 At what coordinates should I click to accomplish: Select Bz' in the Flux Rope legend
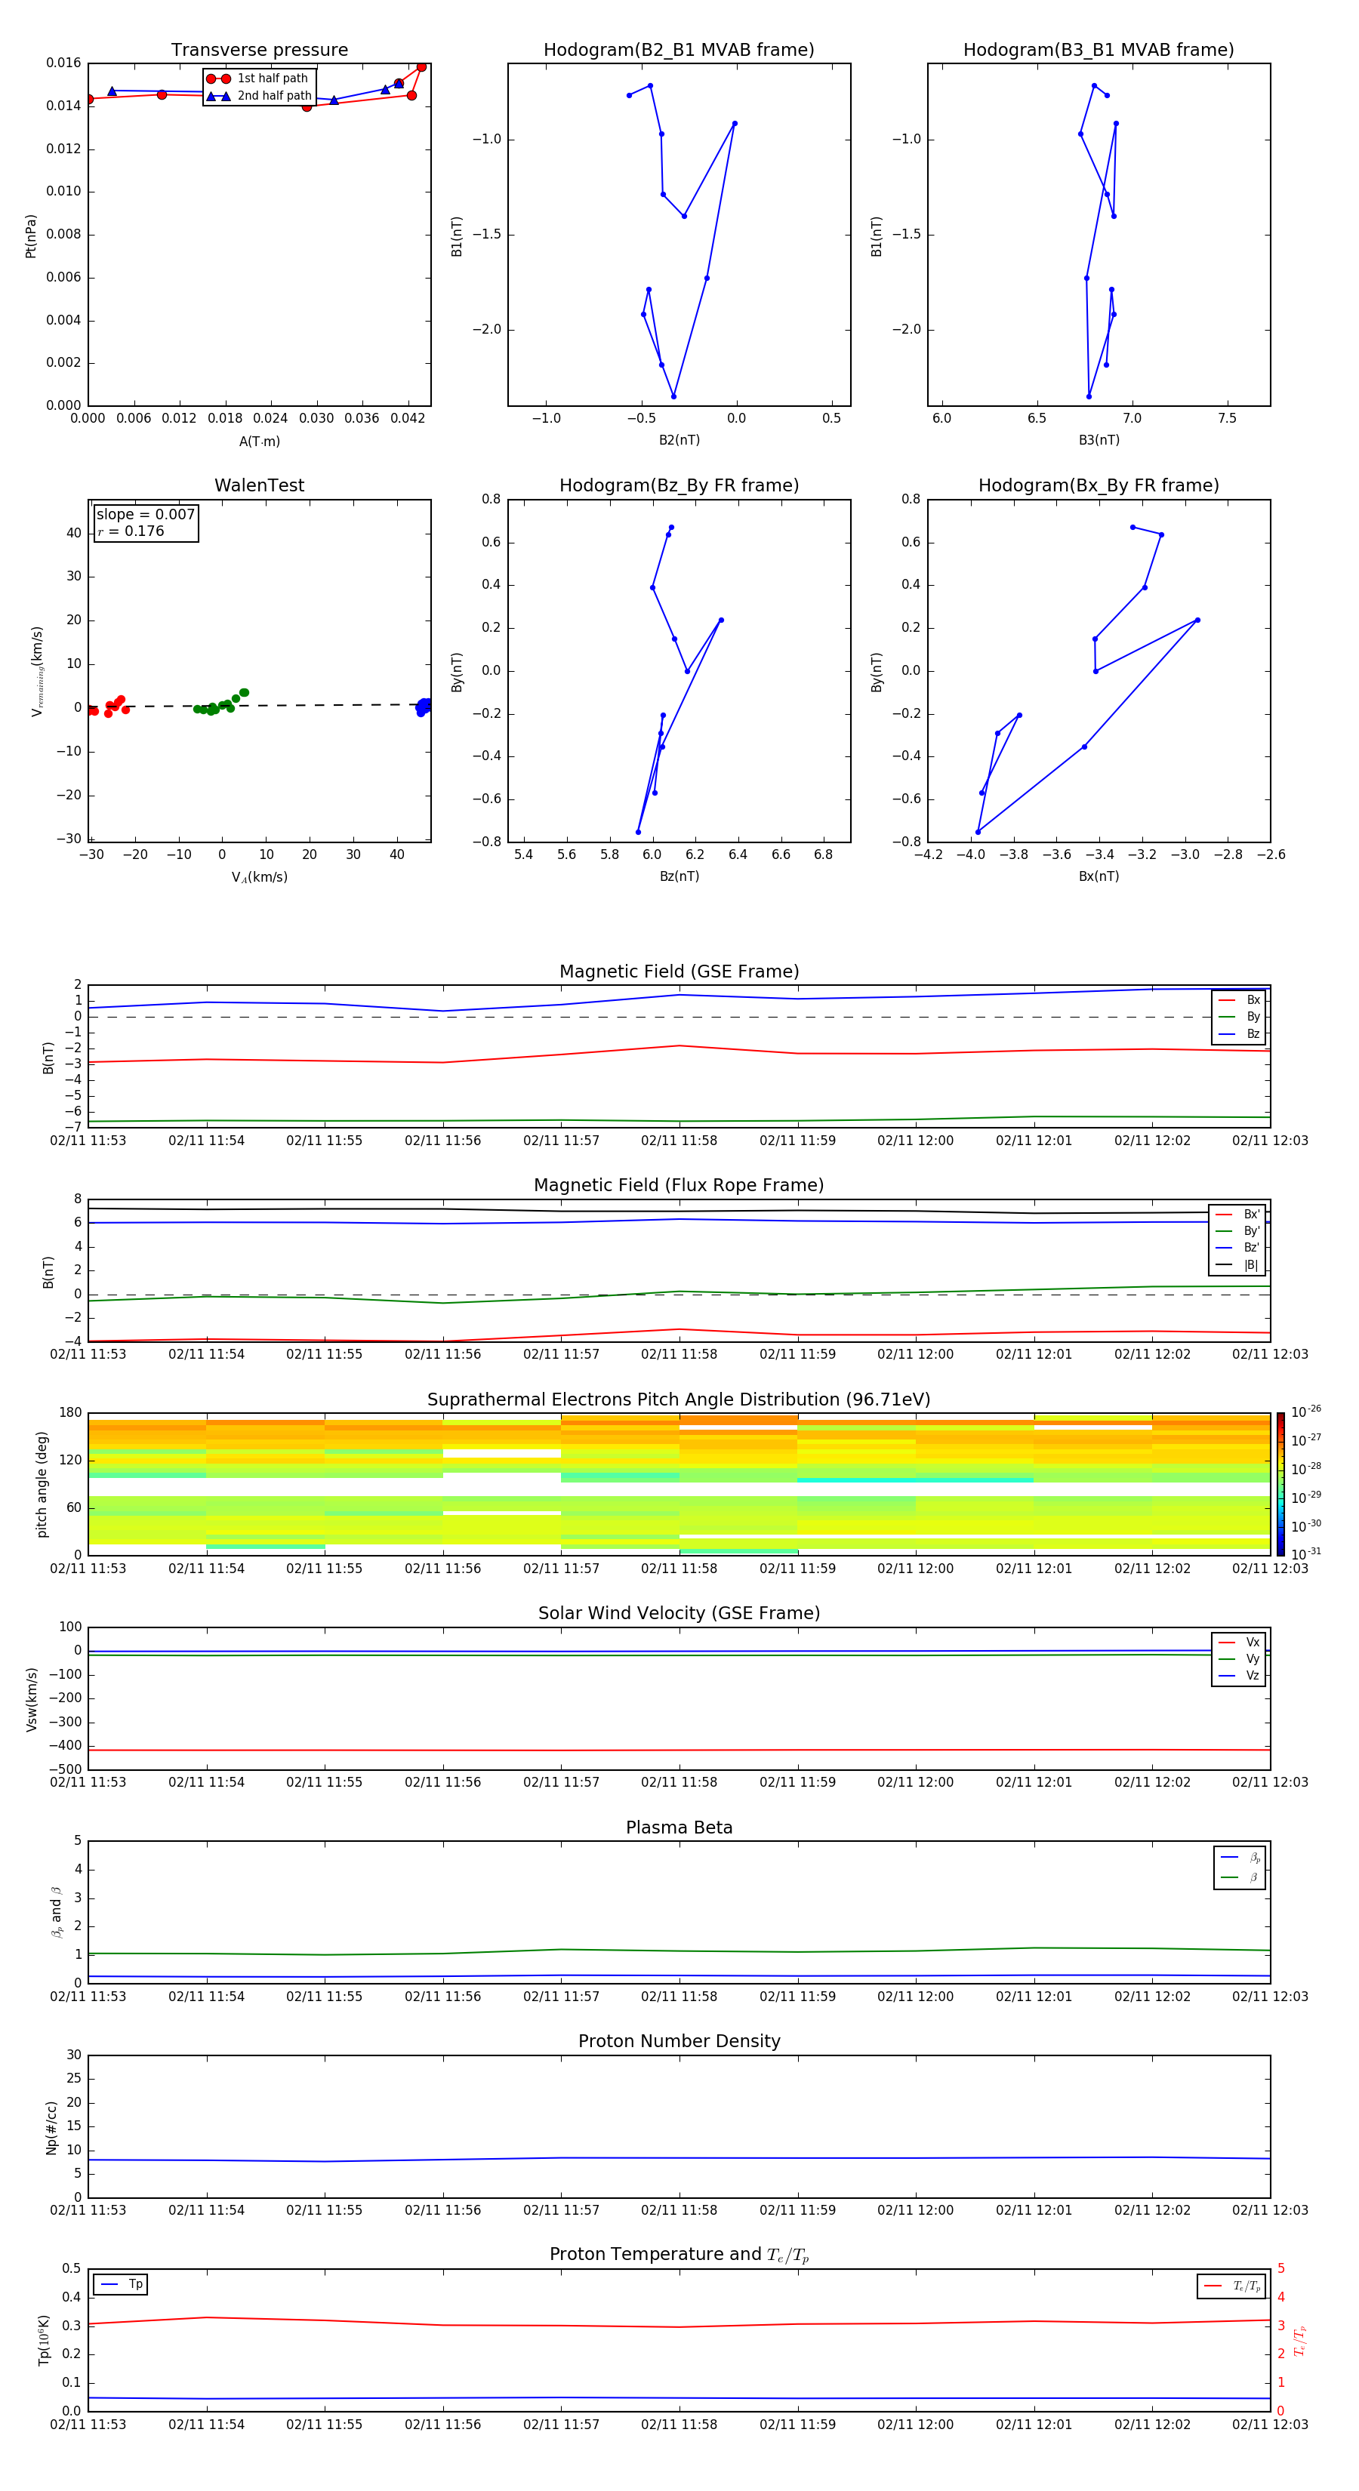1238,1249
